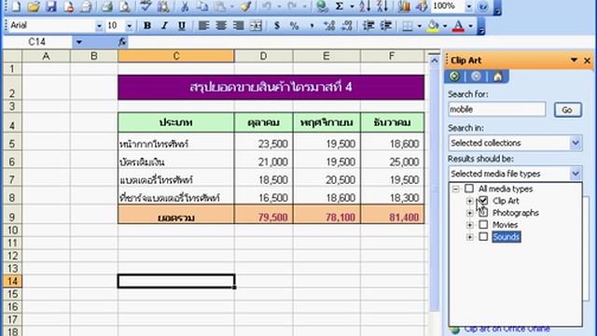The height and width of the screenshot is (336, 597).
Task: Open the zoom percentage dropdown
Action: [469, 7]
